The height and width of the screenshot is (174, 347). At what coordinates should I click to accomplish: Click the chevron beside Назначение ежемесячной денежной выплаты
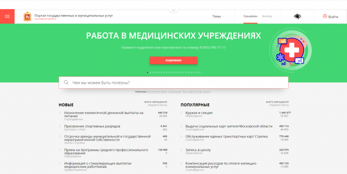pos(60,113)
